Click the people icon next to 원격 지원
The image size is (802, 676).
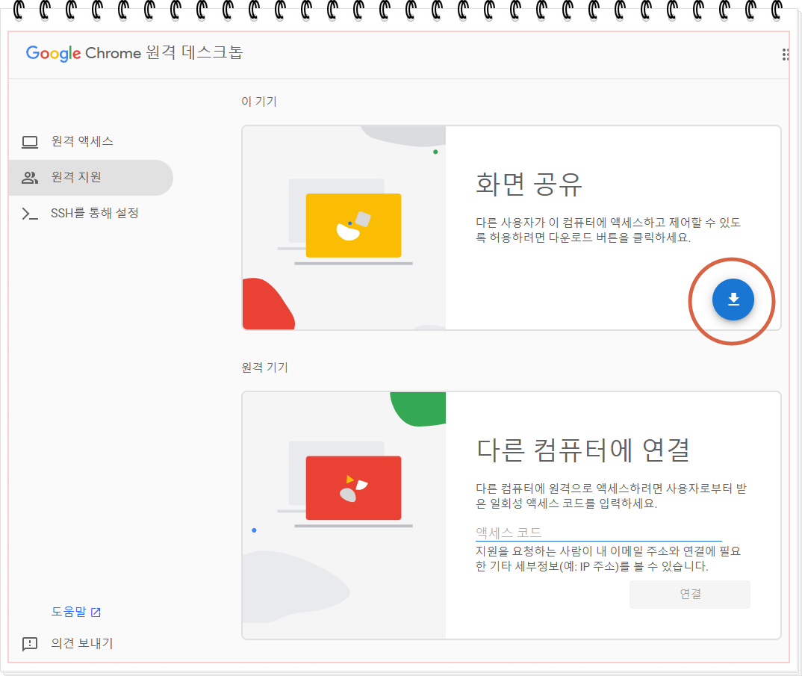30,178
